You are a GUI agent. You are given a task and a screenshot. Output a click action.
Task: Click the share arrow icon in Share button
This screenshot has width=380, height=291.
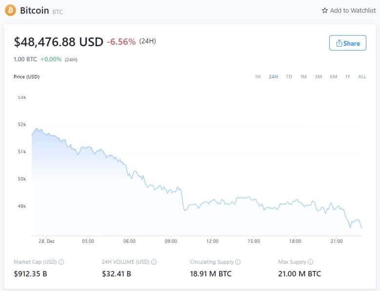coord(339,43)
